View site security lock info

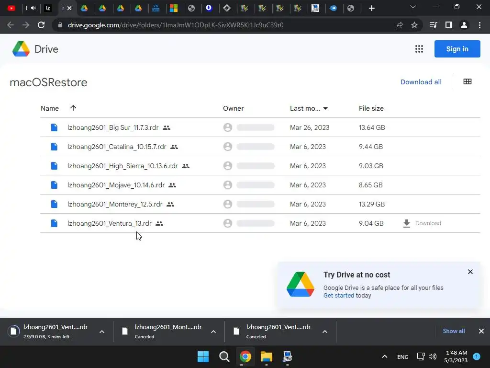tap(60, 25)
